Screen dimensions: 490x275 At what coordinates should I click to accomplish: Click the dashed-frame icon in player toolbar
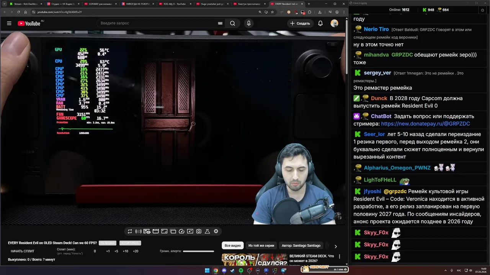[x=173, y=231]
